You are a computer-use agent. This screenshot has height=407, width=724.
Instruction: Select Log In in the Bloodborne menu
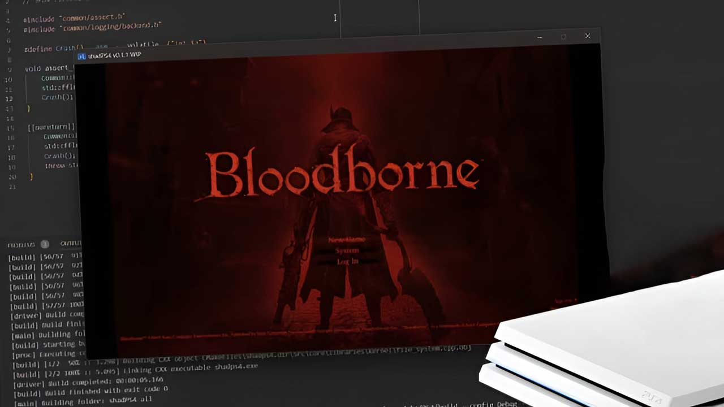click(347, 261)
